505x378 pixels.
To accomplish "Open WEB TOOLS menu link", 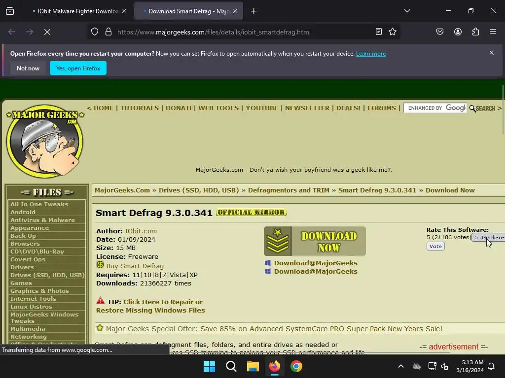I will point(218,108).
